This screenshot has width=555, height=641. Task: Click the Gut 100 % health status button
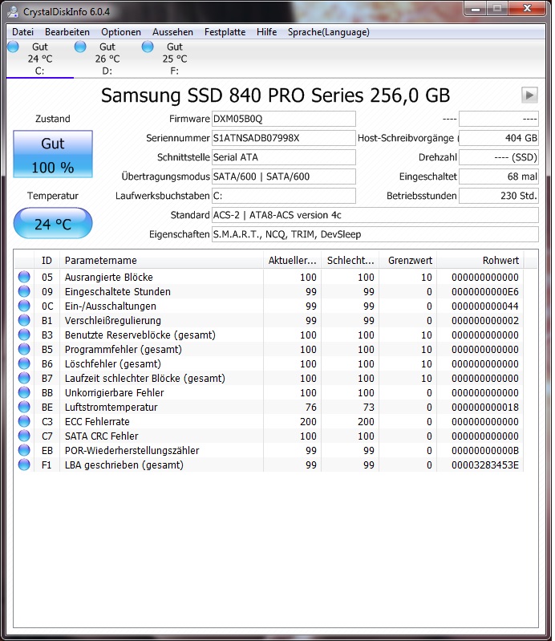(x=53, y=154)
